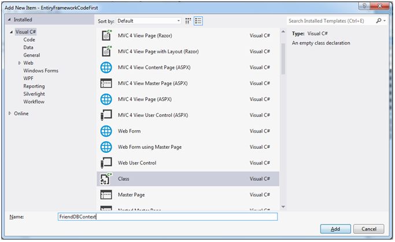
Task: Choose the MVC 4 View Master Page icon
Action: pos(106,83)
